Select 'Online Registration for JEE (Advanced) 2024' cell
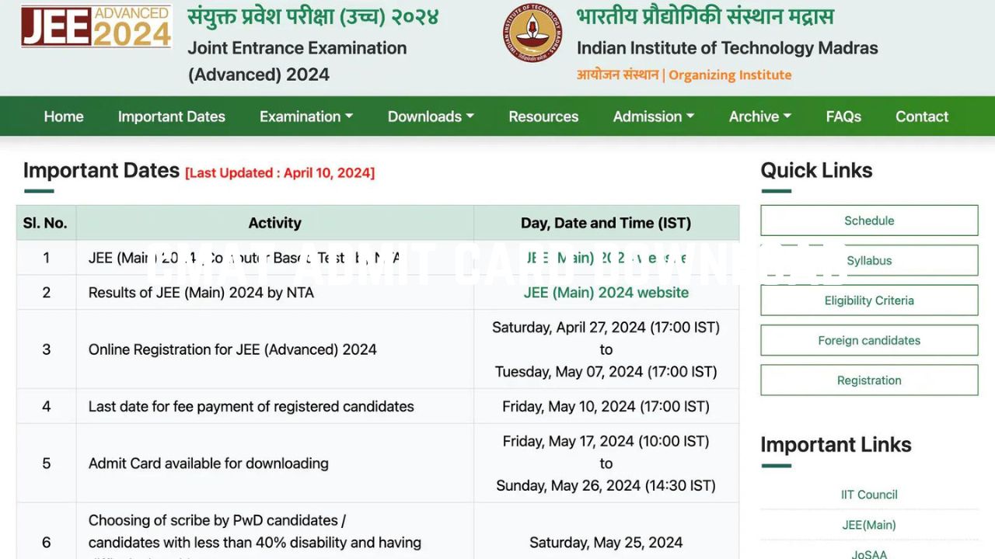This screenshot has height=559, width=995. coord(275,349)
